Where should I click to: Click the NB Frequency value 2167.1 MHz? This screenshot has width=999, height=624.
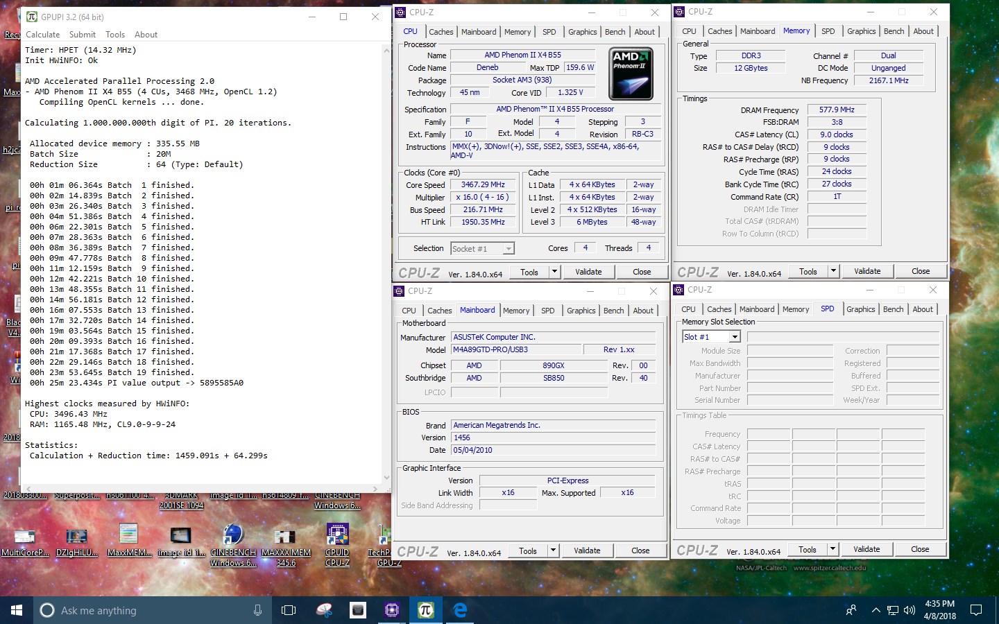(x=889, y=80)
